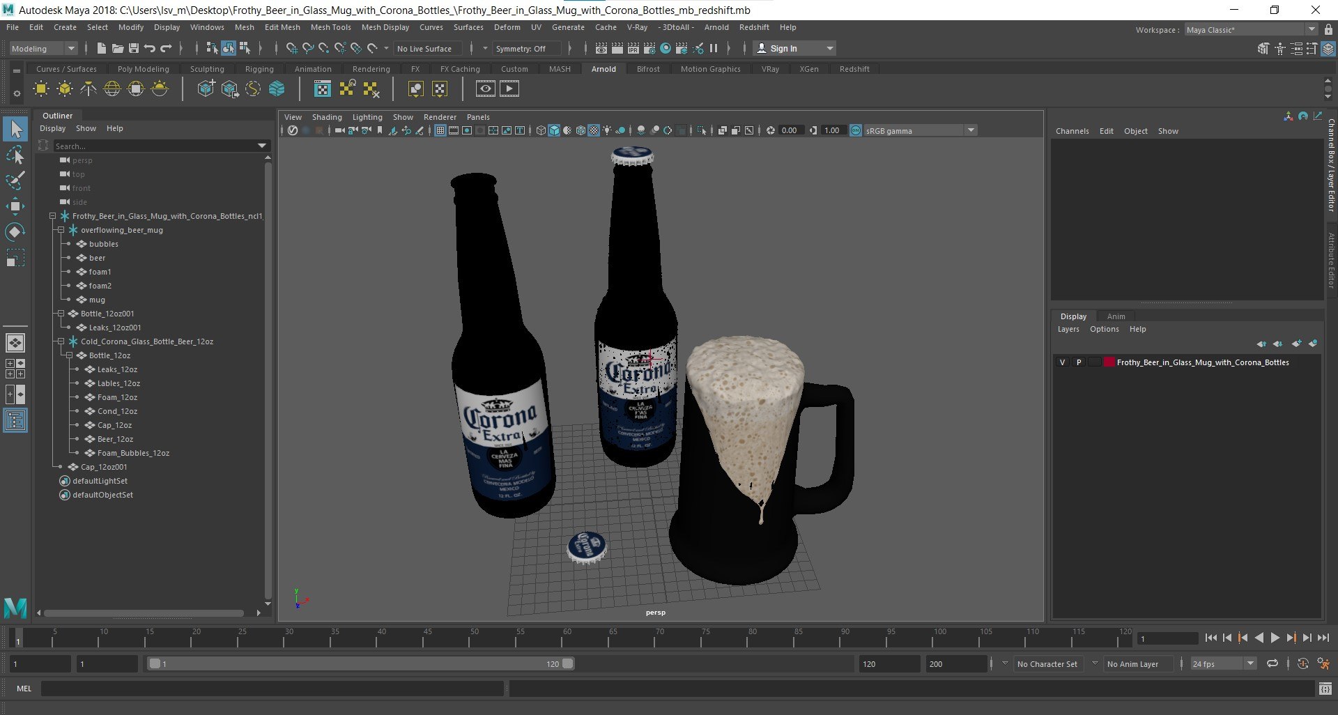The image size is (1338, 715).
Task: Open No Character Set selector
Action: (x=1047, y=664)
